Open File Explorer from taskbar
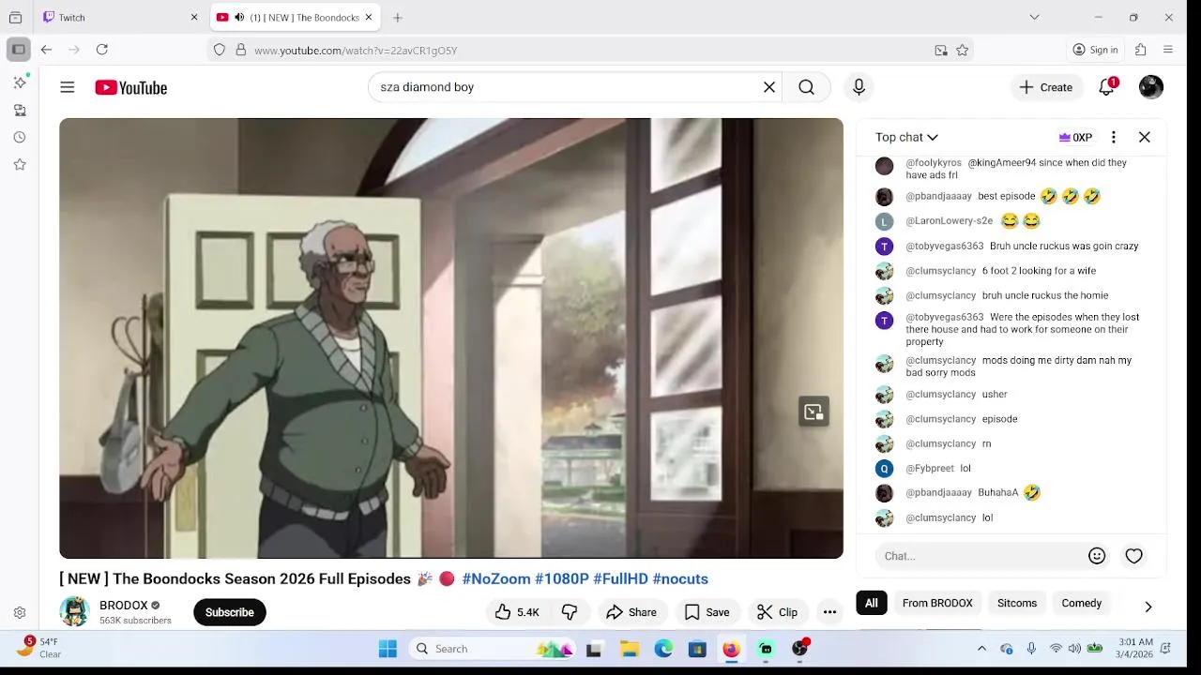Viewport: 1201px width, 675px height. click(x=630, y=649)
